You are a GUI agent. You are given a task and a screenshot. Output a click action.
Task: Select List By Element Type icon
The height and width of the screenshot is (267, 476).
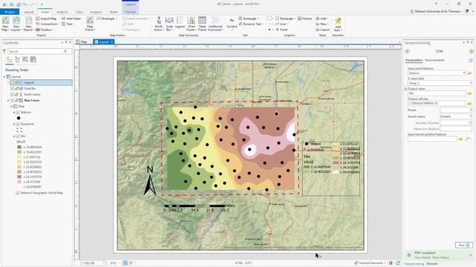tap(17, 59)
